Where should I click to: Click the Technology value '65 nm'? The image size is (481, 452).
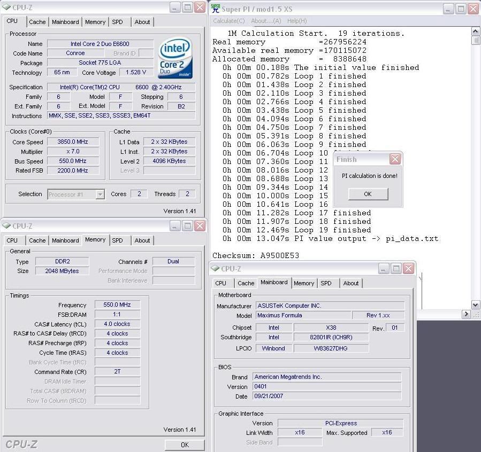(x=62, y=72)
